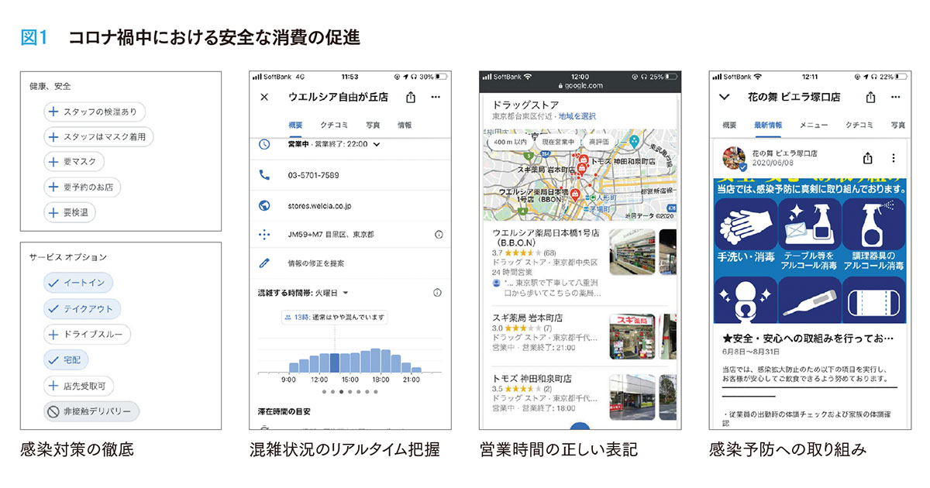Enable the ドライブスルー service option
Screen dimensions: 930x488
[x=87, y=335]
